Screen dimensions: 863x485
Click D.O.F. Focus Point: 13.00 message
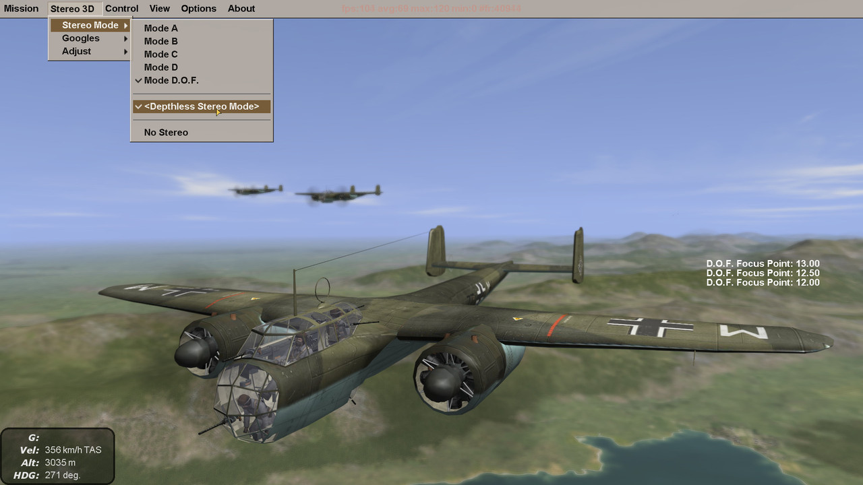point(763,263)
